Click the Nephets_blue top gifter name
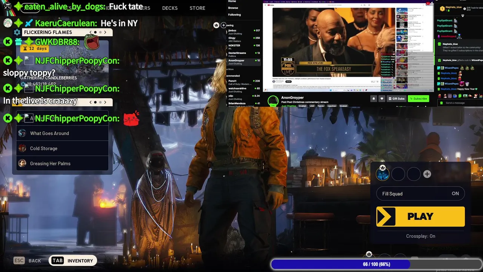This screenshot has width=483, height=272. pyautogui.click(x=453, y=7)
